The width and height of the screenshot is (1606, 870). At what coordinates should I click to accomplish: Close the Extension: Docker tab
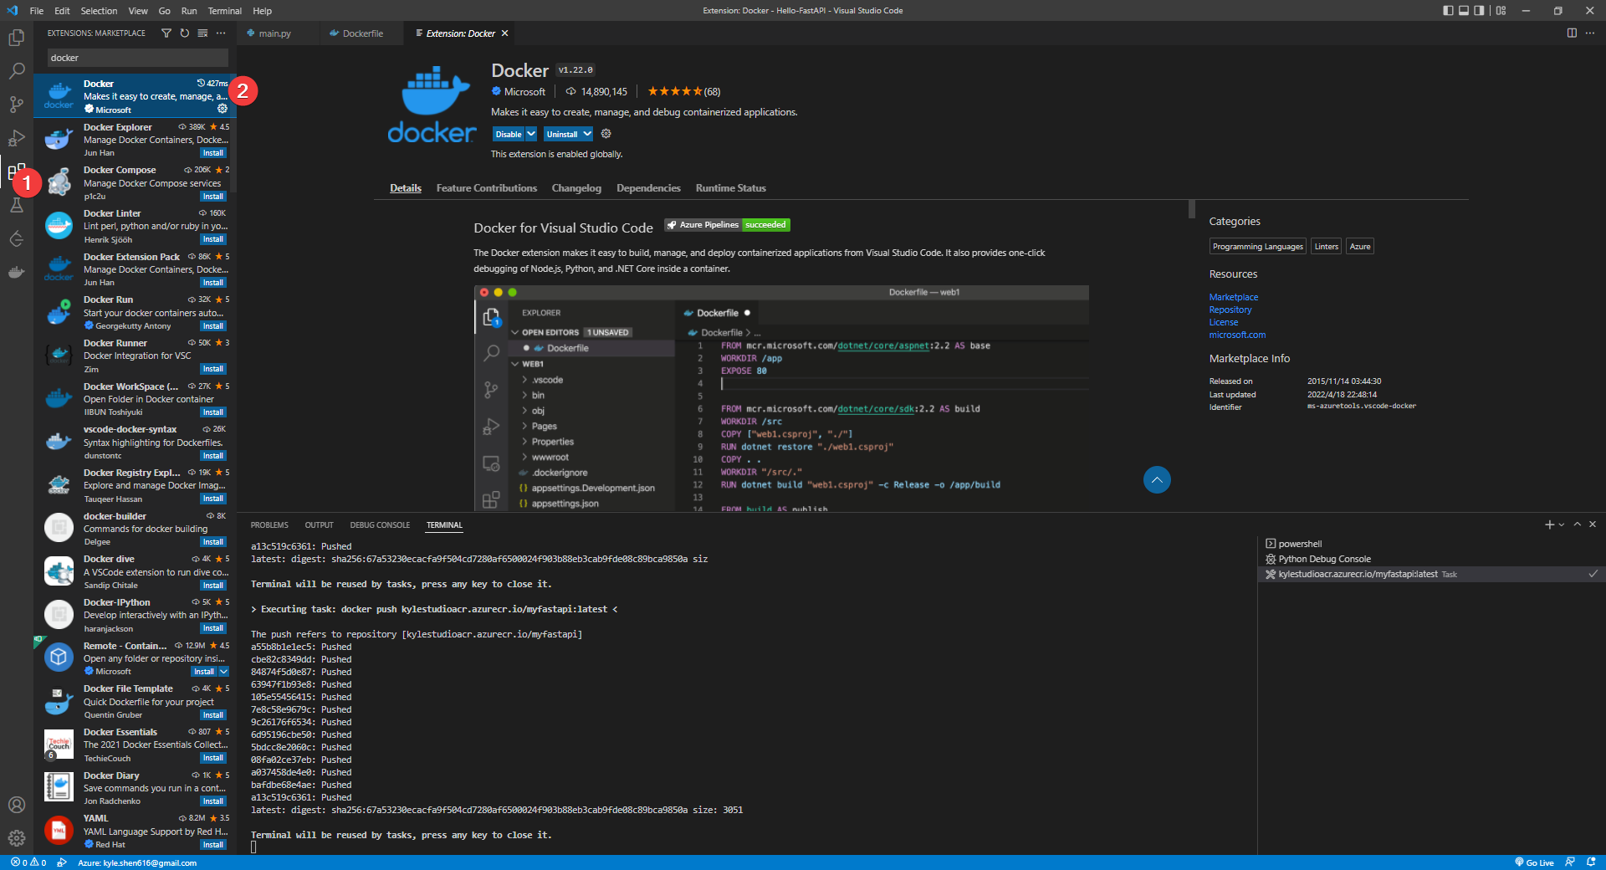tap(504, 33)
